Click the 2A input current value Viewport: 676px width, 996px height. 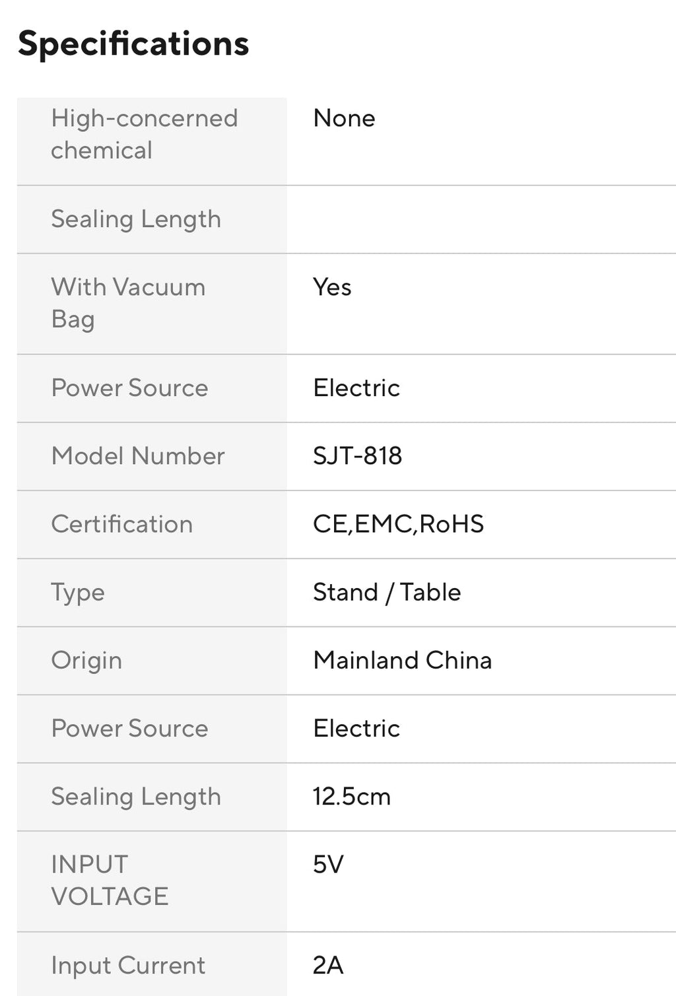click(x=328, y=966)
